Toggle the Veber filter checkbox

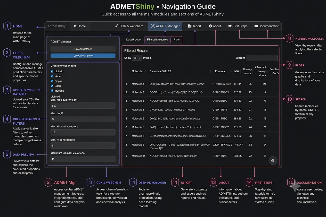coord(52,76)
